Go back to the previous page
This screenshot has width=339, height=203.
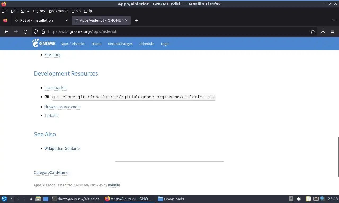[x=6, y=31]
